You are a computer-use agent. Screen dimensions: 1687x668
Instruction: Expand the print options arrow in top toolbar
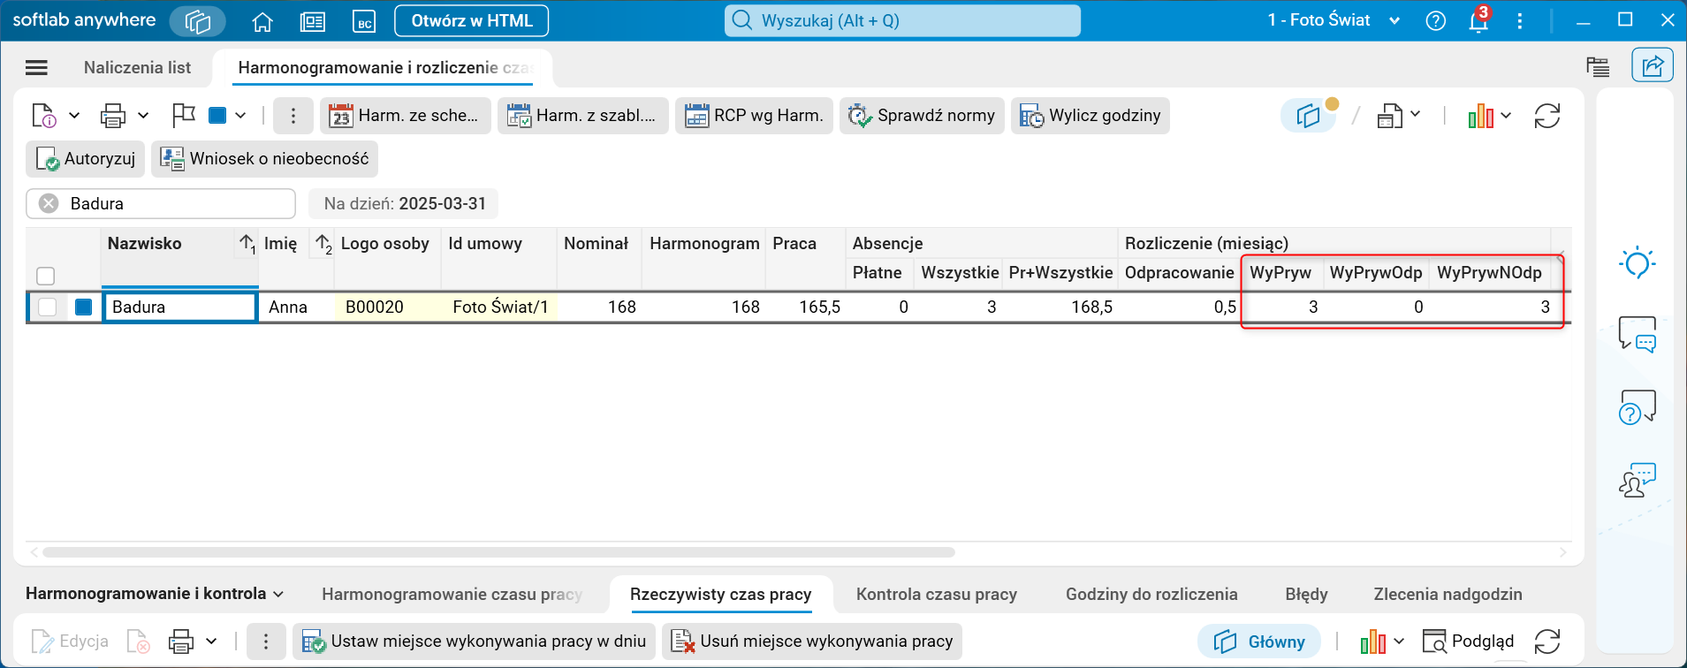(143, 116)
